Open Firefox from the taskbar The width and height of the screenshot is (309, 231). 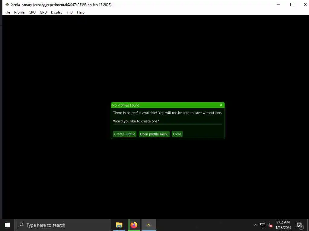134,225
